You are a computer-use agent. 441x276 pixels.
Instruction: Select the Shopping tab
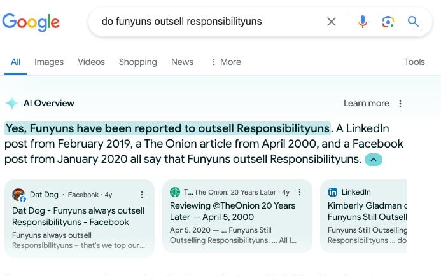(138, 62)
